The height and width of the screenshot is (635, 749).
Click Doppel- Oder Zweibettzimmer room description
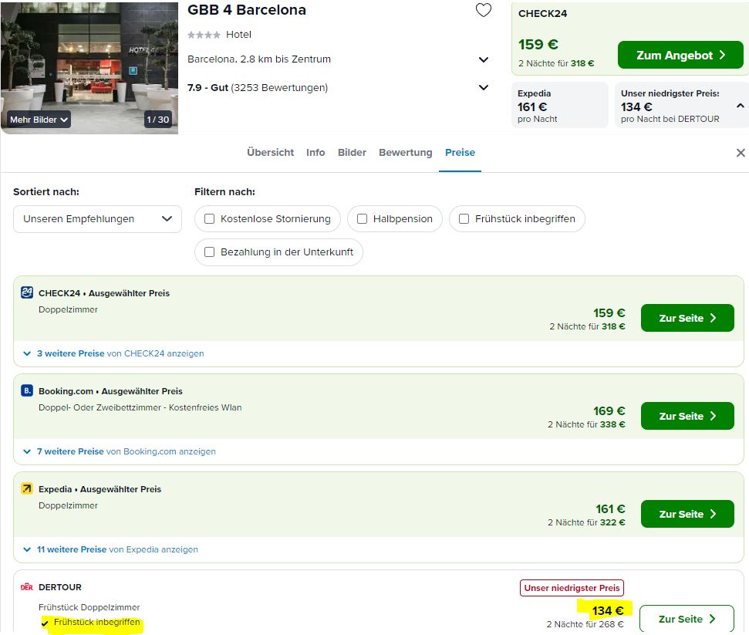coord(140,407)
